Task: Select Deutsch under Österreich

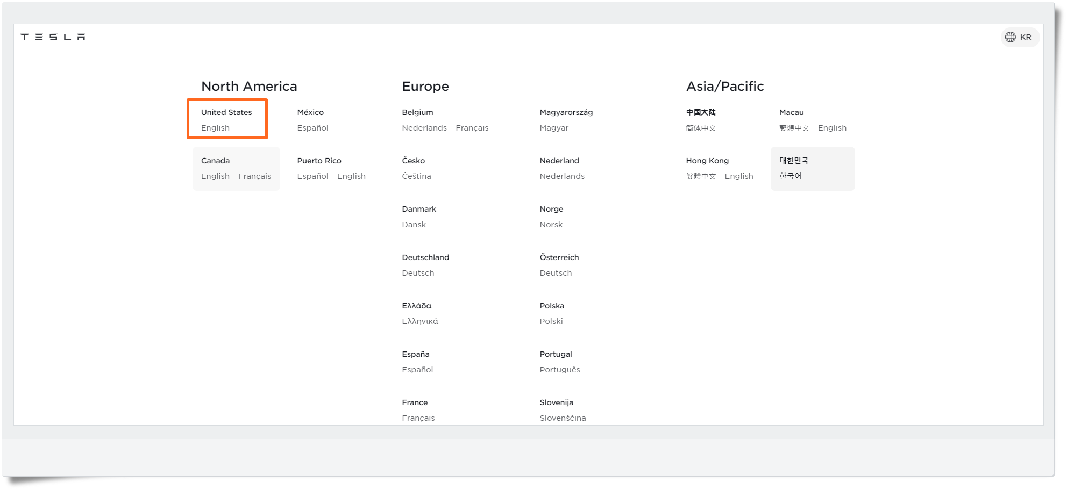Action: 556,273
